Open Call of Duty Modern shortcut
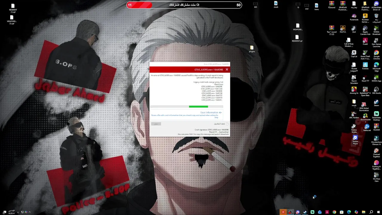 point(349,43)
